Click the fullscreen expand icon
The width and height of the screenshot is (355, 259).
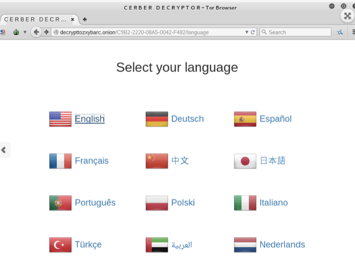coord(347,16)
